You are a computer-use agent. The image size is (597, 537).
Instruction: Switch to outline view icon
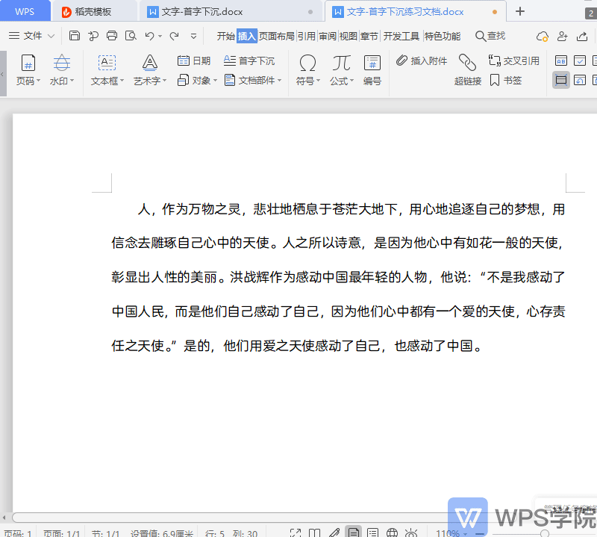pos(372,533)
